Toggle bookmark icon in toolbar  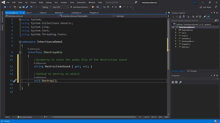tap(120, 7)
